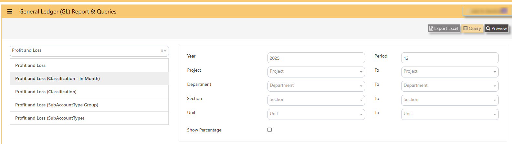Open the Section To dropdown
The image size is (512, 144).
pyautogui.click(x=450, y=100)
